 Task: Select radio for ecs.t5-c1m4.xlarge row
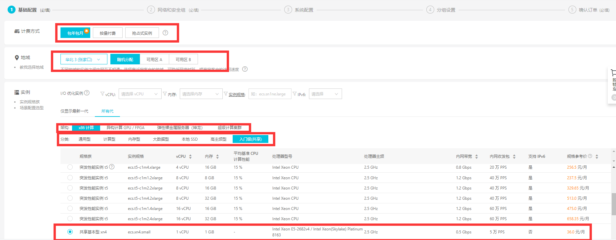[70, 167]
